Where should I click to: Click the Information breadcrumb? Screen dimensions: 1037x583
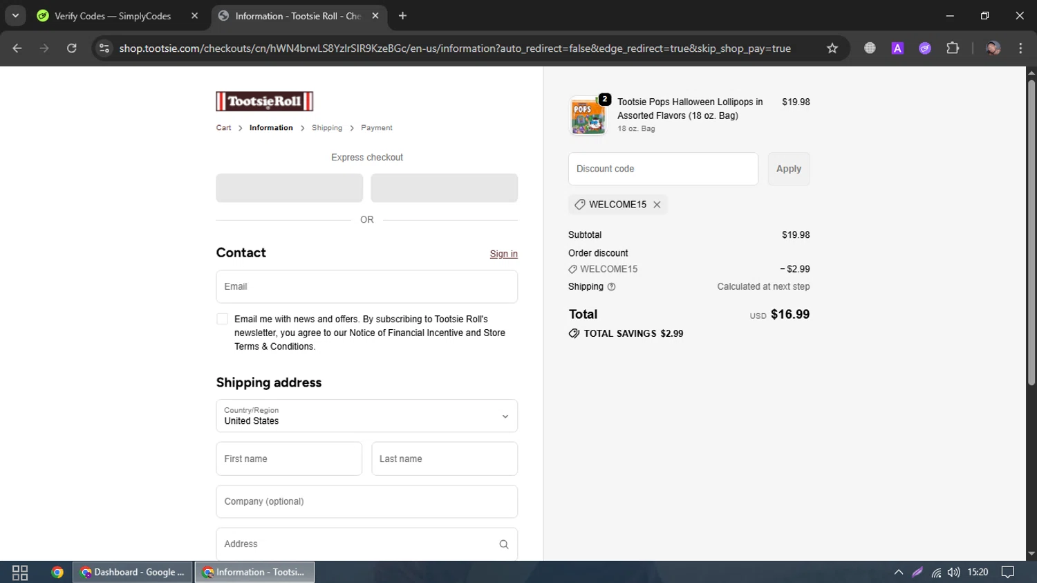tap(271, 128)
